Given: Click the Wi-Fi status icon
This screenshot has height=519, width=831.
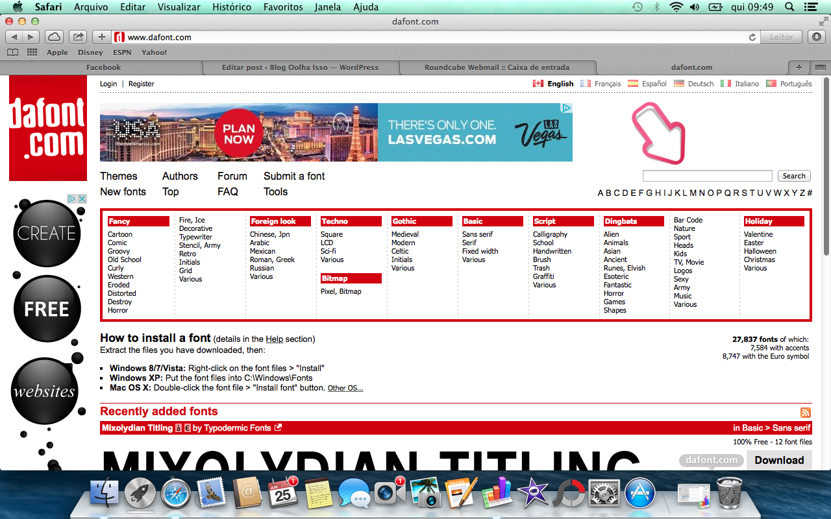Looking at the screenshot, I should click(x=676, y=6).
